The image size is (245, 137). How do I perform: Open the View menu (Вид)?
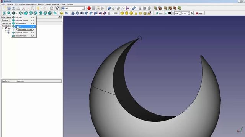click(x=16, y=5)
